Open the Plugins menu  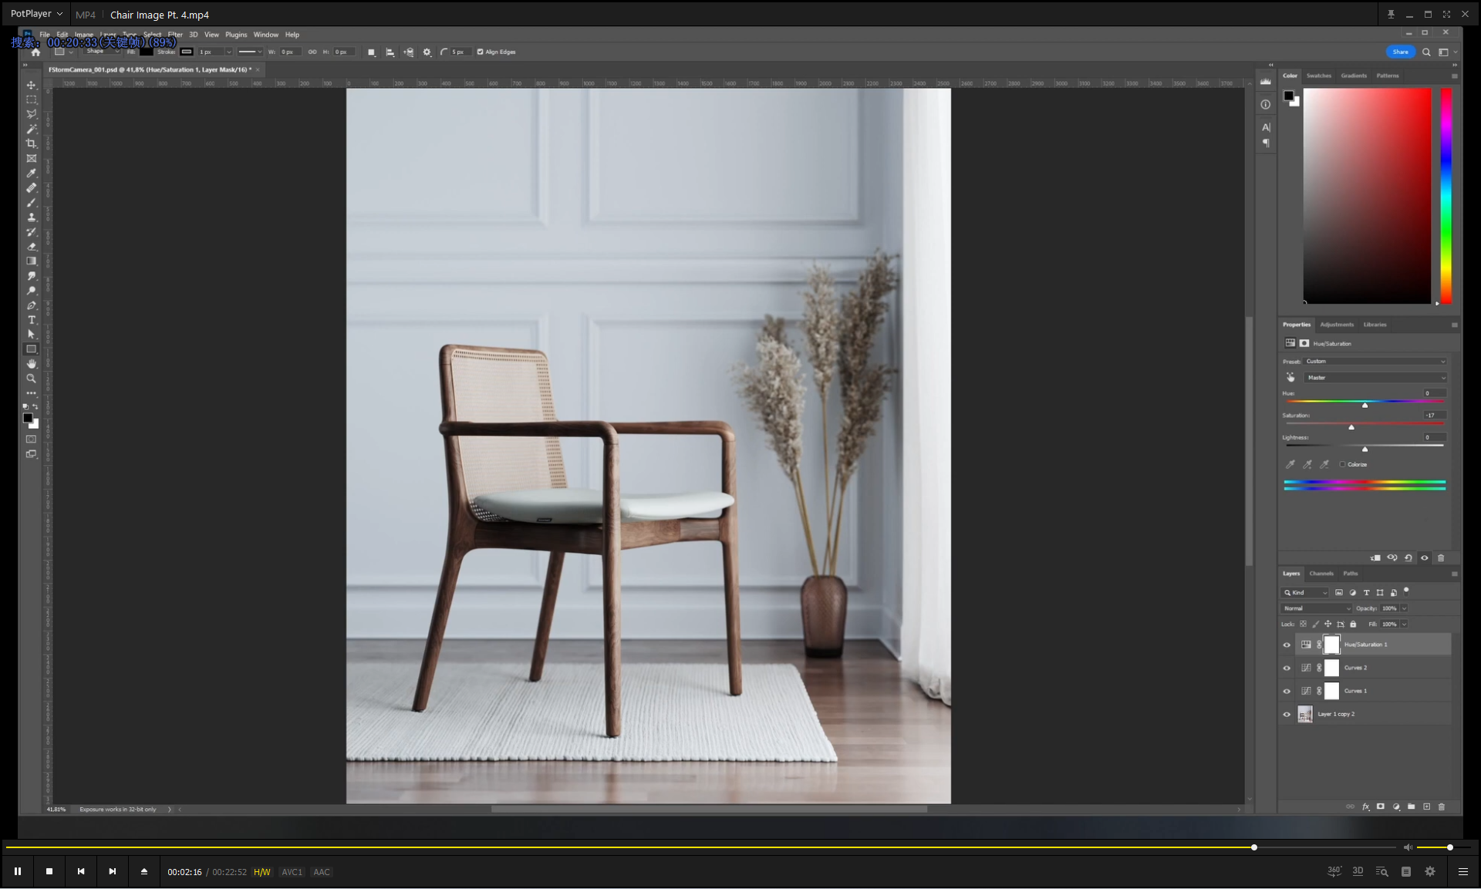[236, 35]
